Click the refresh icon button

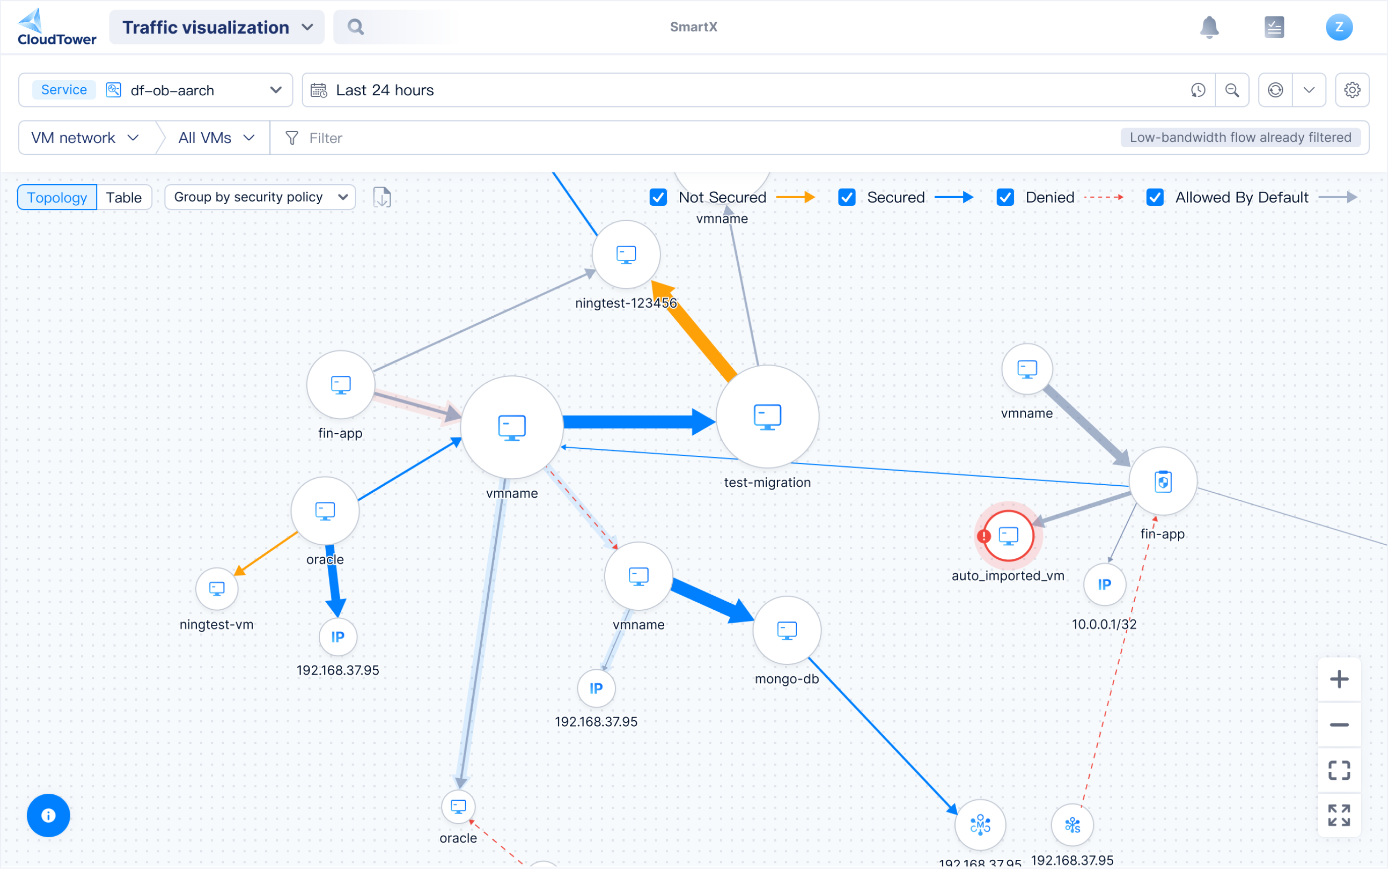coord(1275,90)
